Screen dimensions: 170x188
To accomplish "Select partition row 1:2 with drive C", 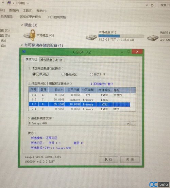I will coord(82,100).
